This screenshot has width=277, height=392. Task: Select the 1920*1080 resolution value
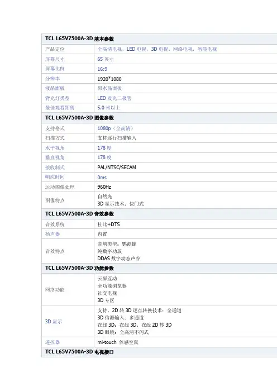tap(109, 79)
